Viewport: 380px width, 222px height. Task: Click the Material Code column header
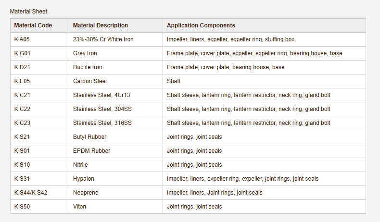coord(33,25)
